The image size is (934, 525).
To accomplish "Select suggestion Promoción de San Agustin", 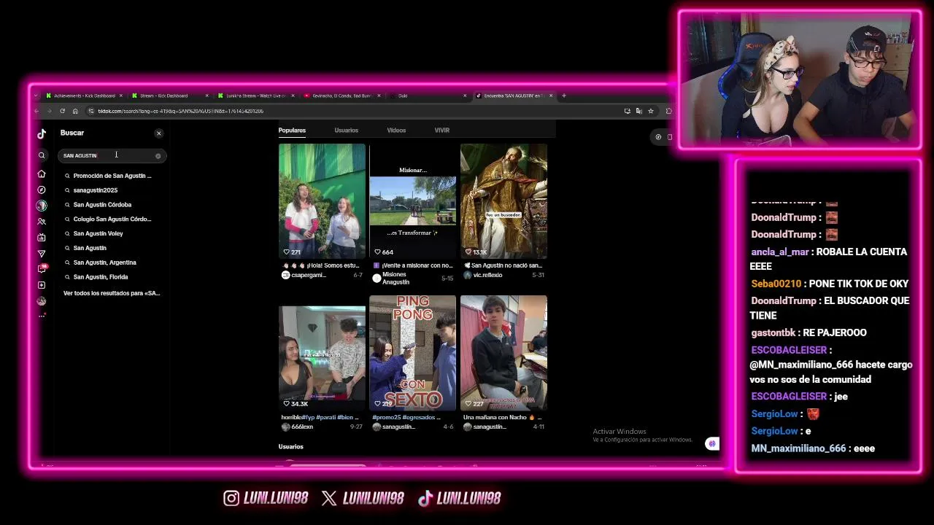I will 112,176.
